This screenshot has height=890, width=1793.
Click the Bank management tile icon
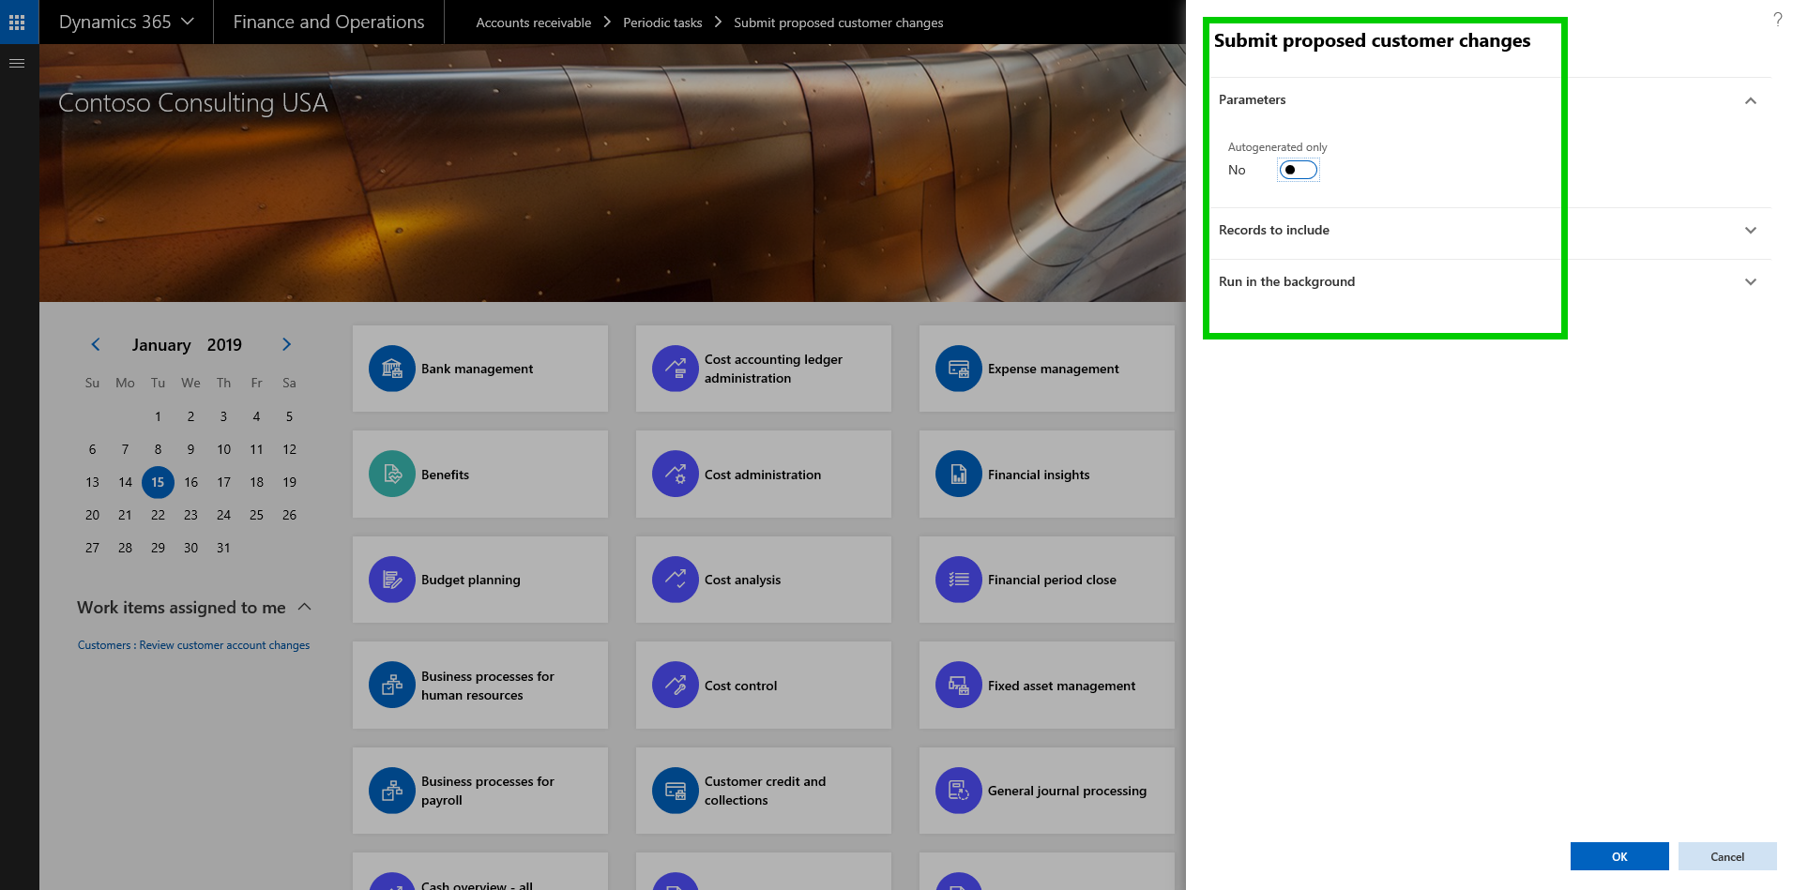pyautogui.click(x=392, y=369)
